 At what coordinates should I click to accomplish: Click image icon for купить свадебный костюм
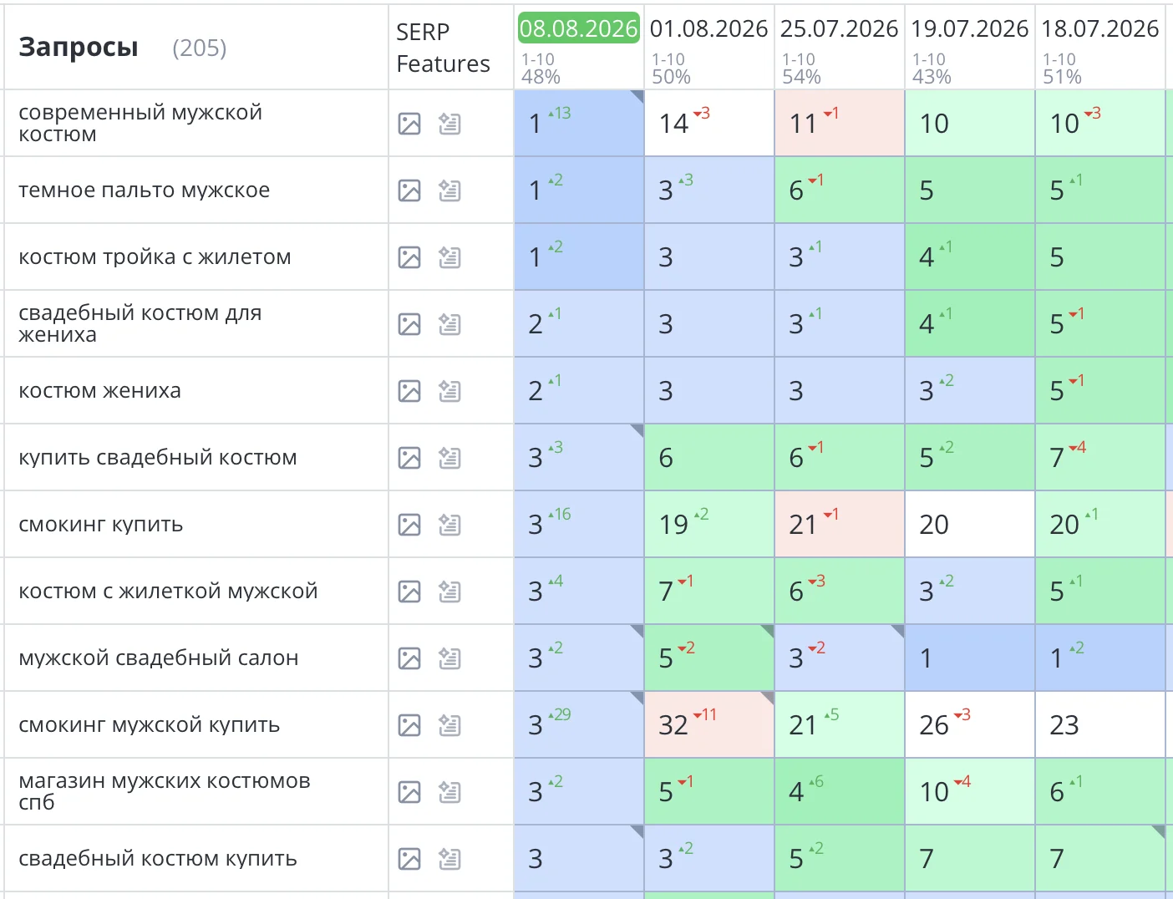pyautogui.click(x=409, y=458)
